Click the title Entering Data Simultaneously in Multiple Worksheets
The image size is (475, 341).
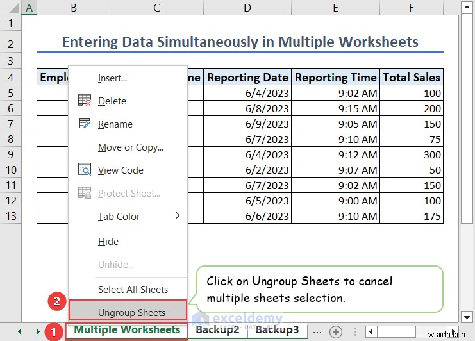tap(240, 42)
